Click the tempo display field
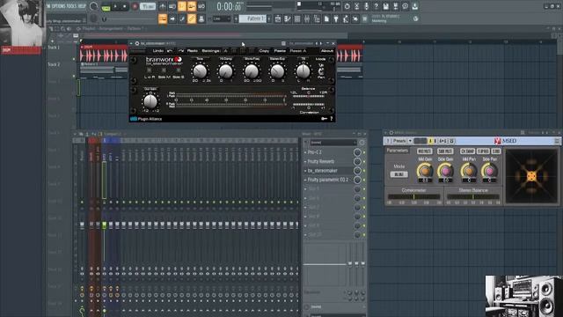 (148, 6)
